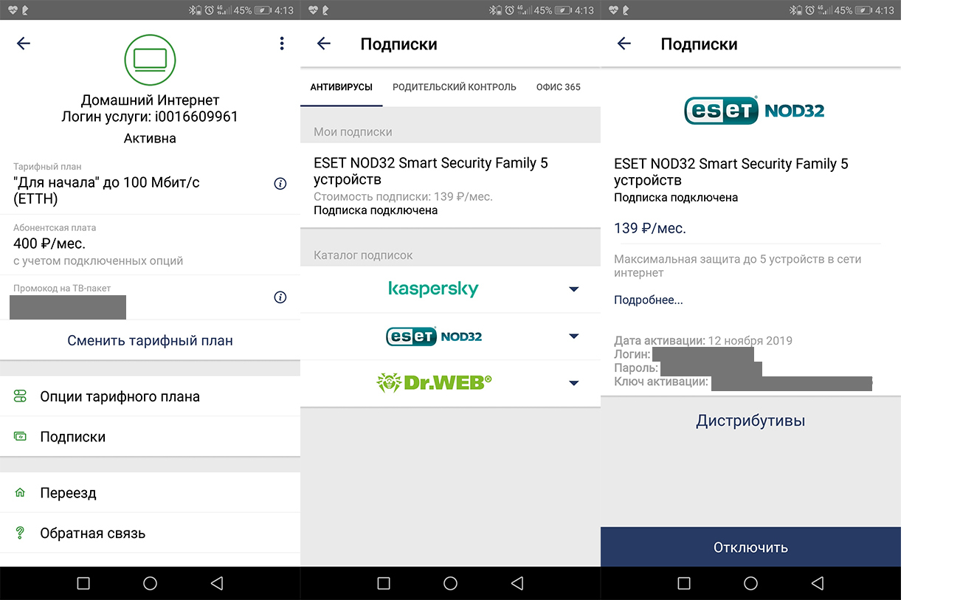Expand the Kaspersky subscriptions list
This screenshot has width=960, height=600.
574,289
